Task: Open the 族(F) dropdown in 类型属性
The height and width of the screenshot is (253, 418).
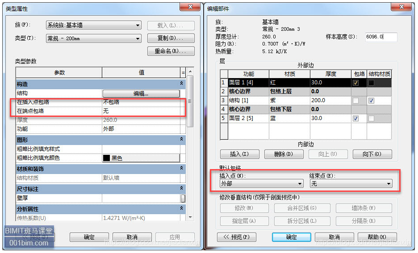Action: point(94,25)
